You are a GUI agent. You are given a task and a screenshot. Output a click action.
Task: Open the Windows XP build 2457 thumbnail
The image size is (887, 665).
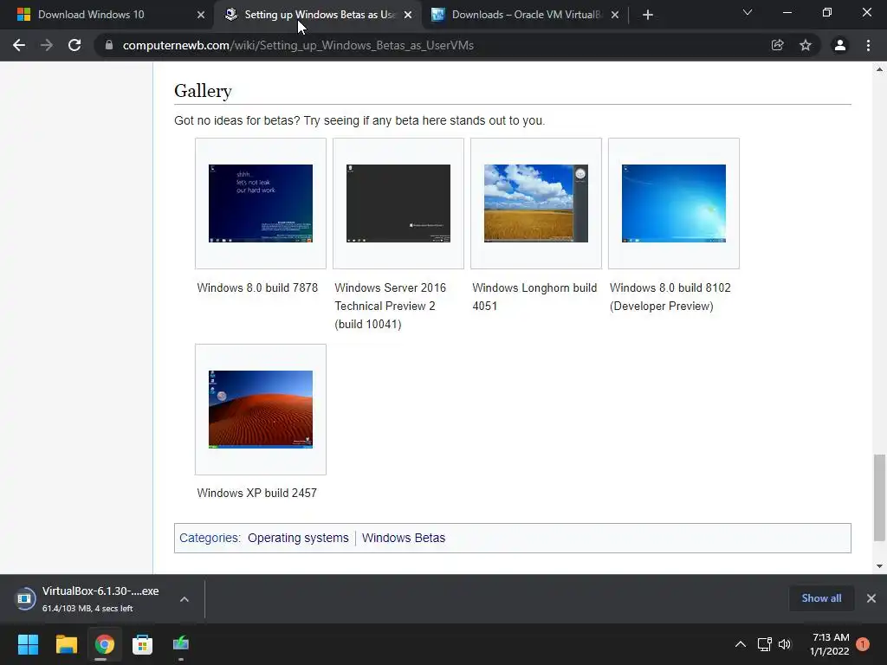[261, 410]
